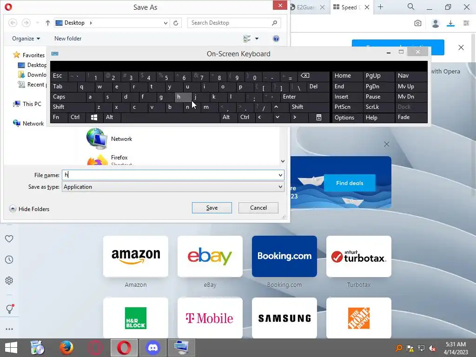Image resolution: width=476 pixels, height=357 pixels.
Task: Click the Cancel button
Action: point(258,208)
